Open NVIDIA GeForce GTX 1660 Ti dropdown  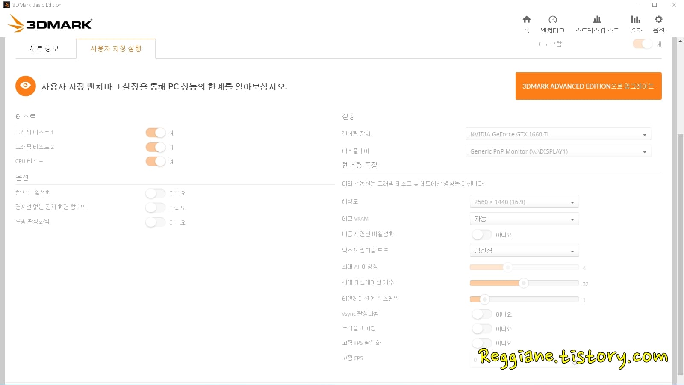coord(558,134)
